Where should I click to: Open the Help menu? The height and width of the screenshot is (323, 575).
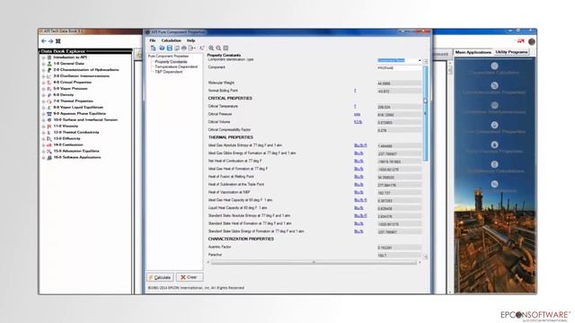tap(190, 40)
